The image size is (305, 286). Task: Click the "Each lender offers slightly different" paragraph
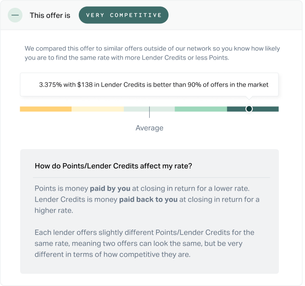tap(144, 243)
